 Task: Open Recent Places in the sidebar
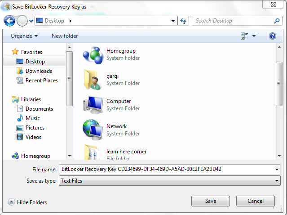pyautogui.click(x=42, y=81)
